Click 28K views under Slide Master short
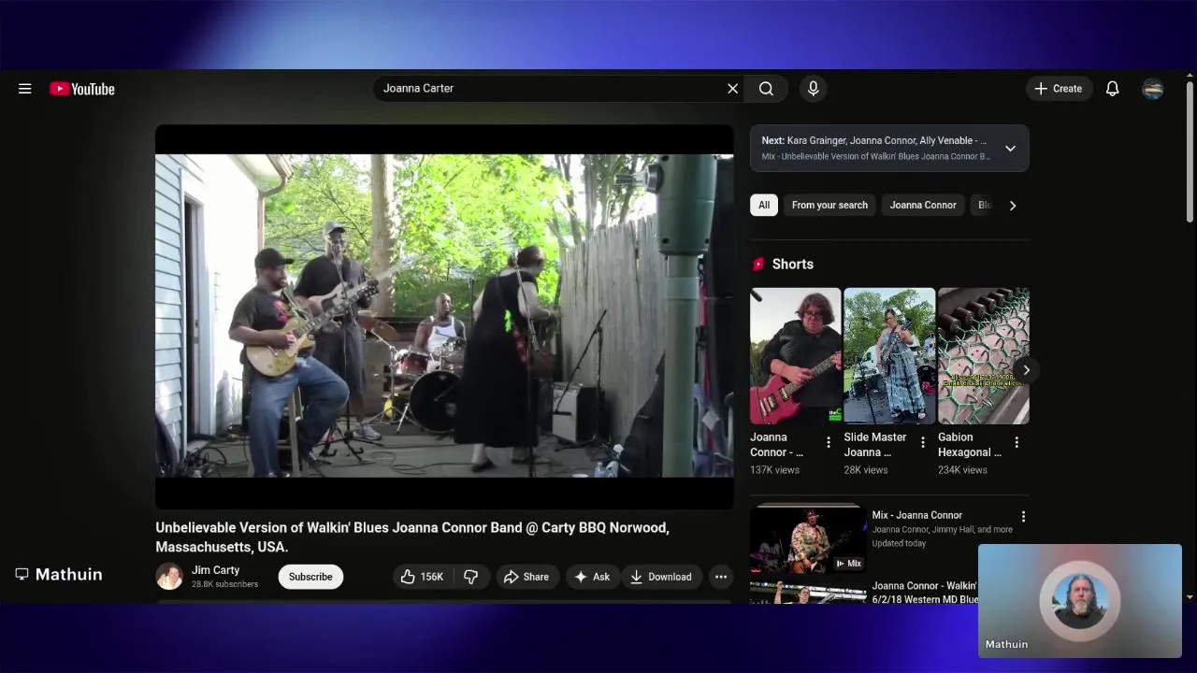 coord(866,470)
